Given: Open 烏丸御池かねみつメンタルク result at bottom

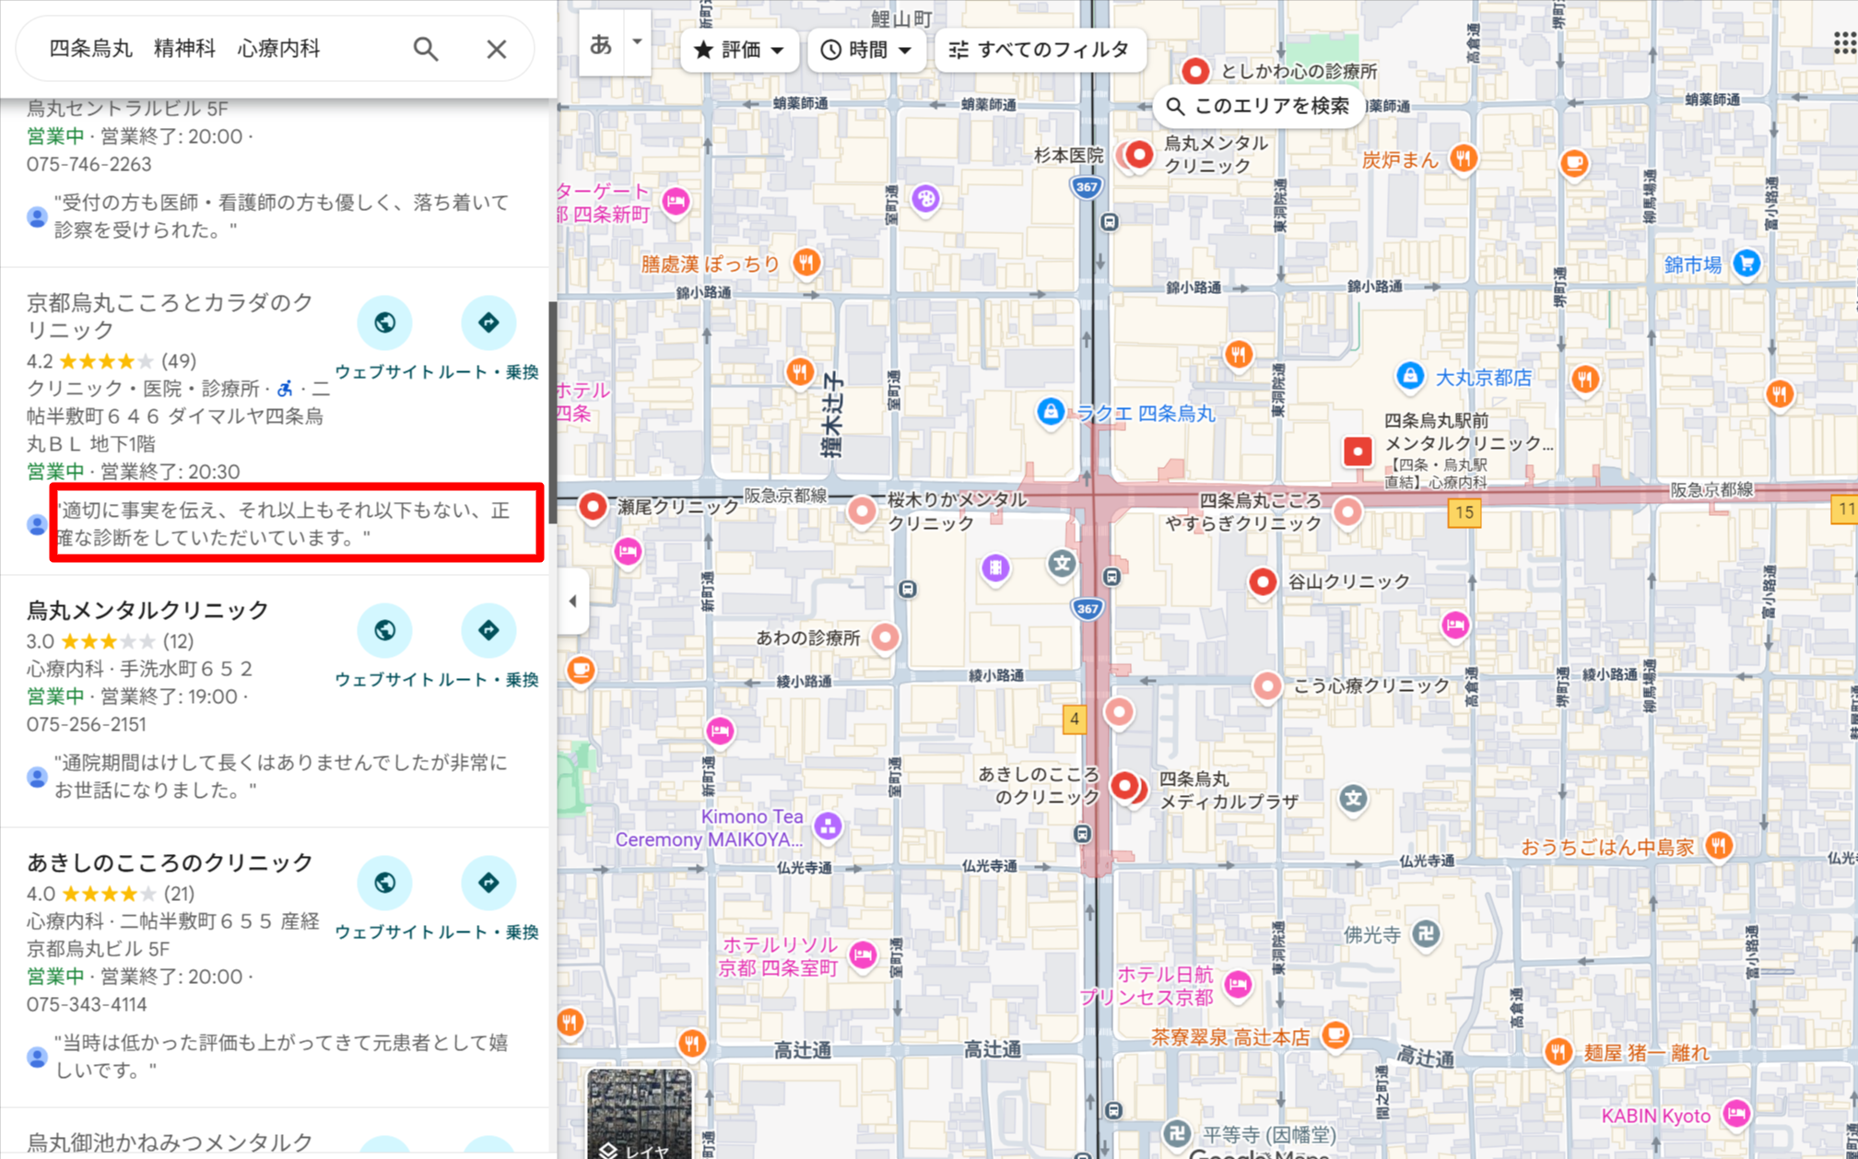Looking at the screenshot, I should pos(170,1142).
